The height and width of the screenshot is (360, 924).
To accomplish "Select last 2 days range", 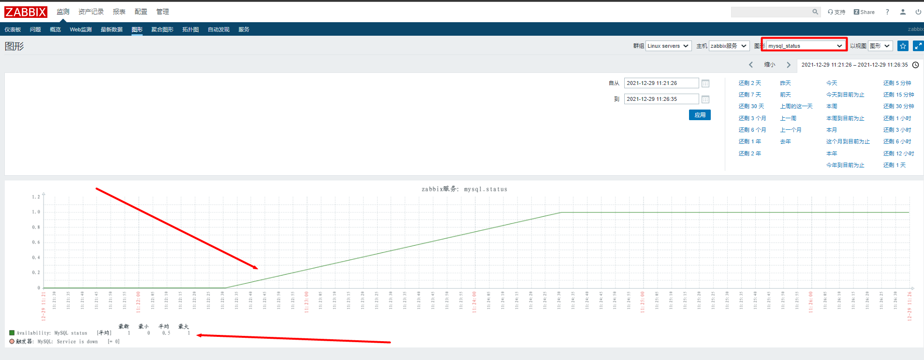I will click(x=750, y=83).
